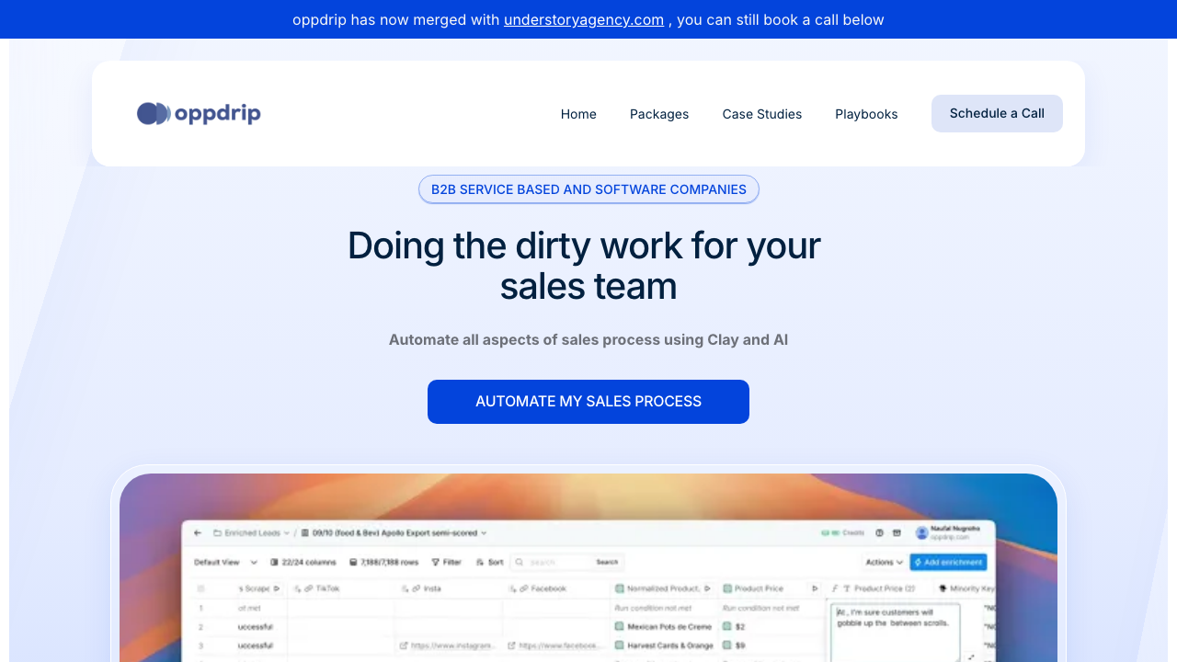Screen dimensions: 1177x662
Task: Go to the Home page
Action: coord(578,114)
